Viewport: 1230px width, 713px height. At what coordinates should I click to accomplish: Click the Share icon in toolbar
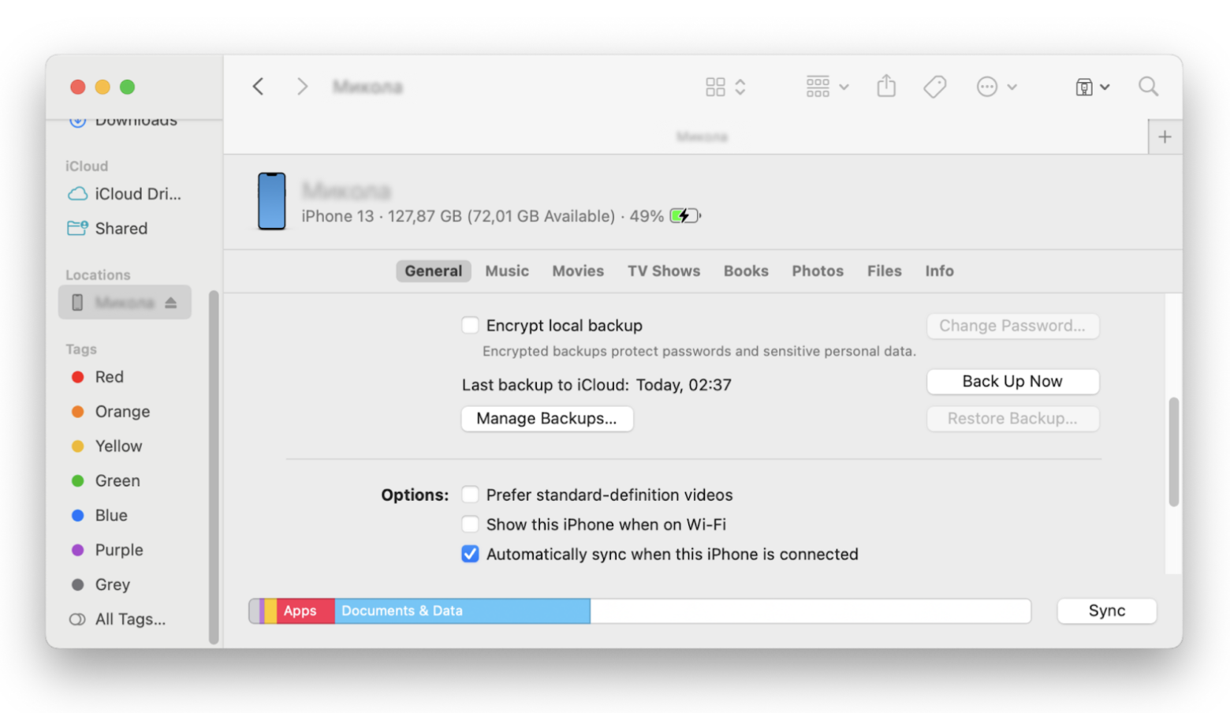pyautogui.click(x=886, y=86)
